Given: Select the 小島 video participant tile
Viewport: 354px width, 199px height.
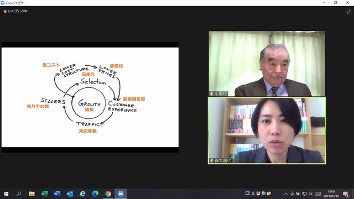Looking at the screenshot, I should 267,64.
